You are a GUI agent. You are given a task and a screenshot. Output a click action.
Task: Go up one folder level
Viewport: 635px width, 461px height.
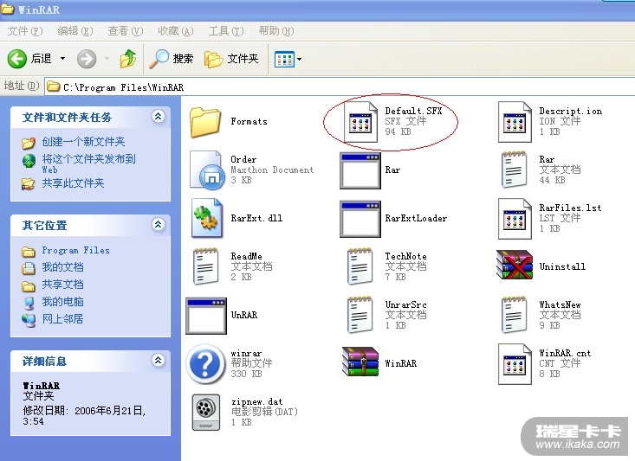[x=128, y=59]
